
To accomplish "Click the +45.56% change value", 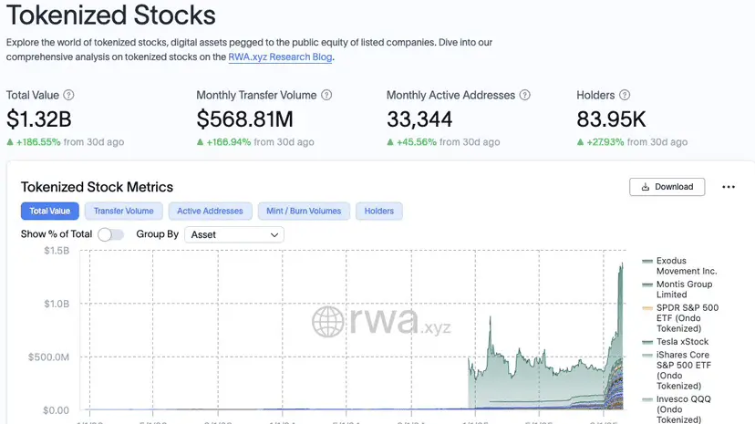I will tap(417, 142).
